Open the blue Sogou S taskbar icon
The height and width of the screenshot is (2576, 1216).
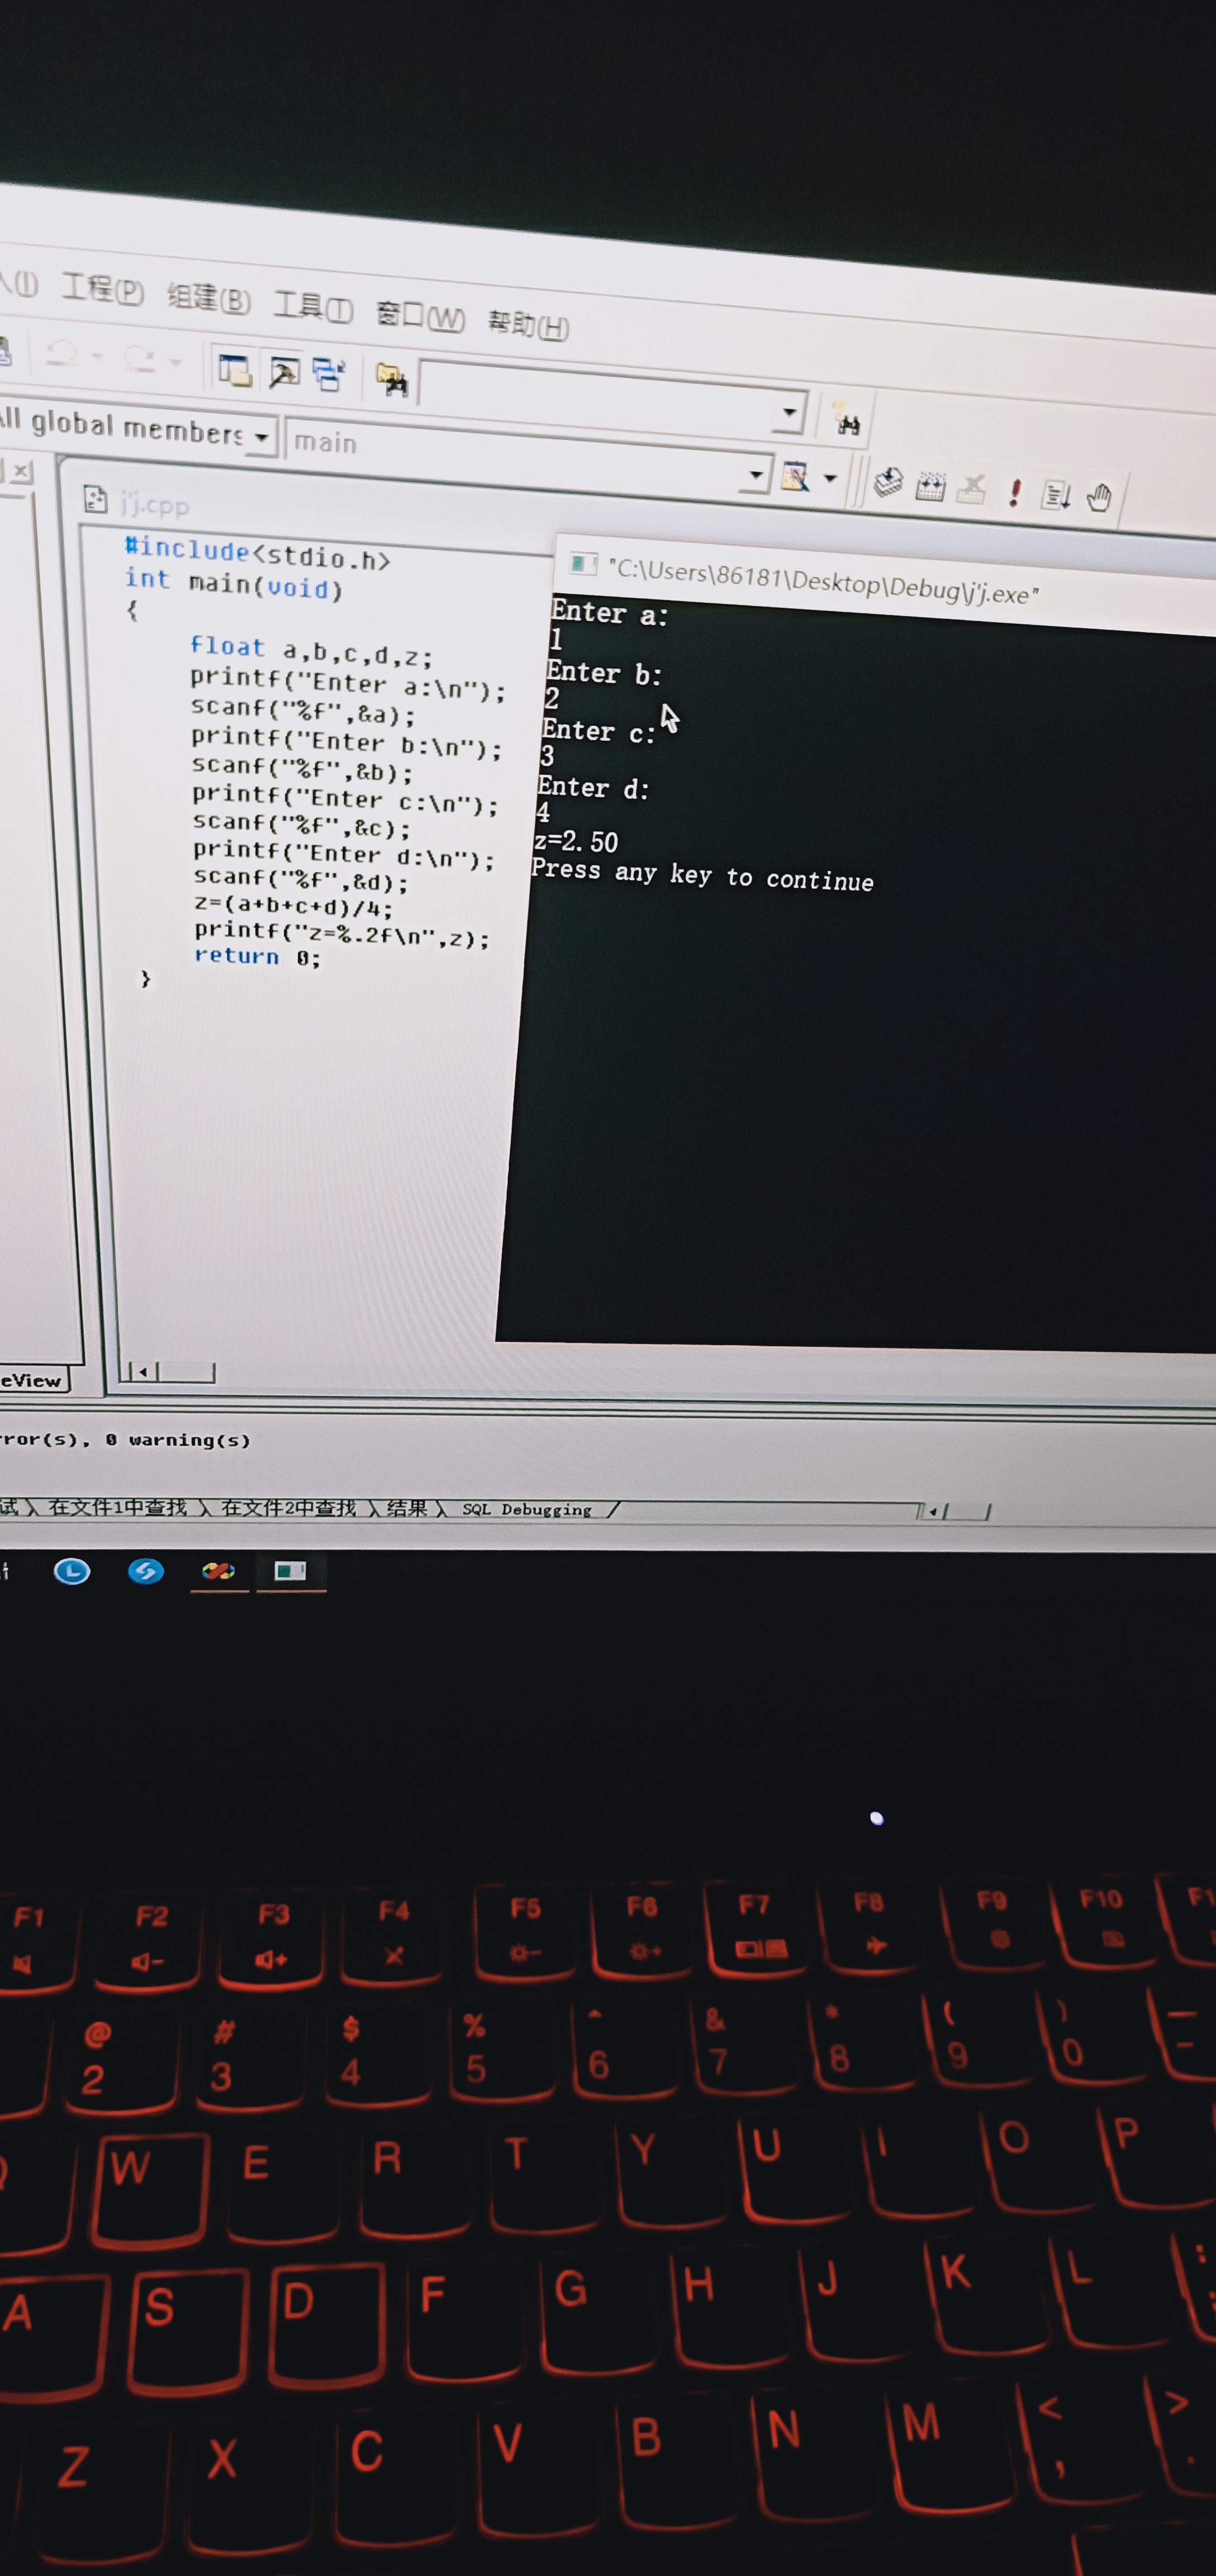[x=146, y=1571]
